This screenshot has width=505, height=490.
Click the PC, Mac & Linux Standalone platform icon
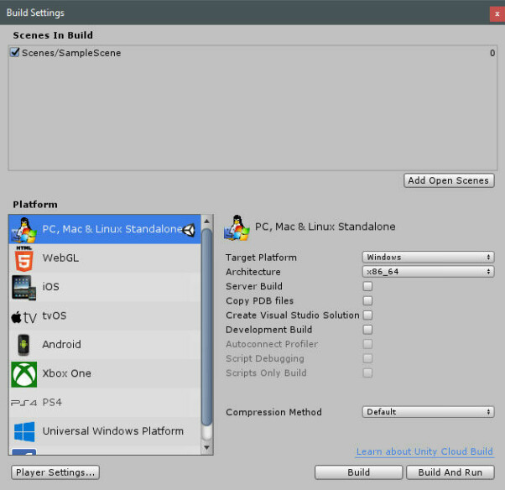(23, 230)
